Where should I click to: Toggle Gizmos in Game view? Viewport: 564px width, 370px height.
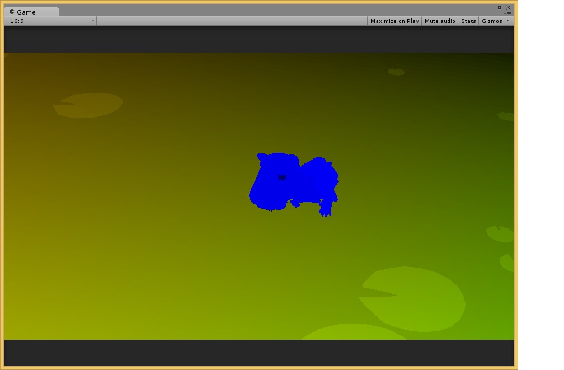(x=492, y=21)
